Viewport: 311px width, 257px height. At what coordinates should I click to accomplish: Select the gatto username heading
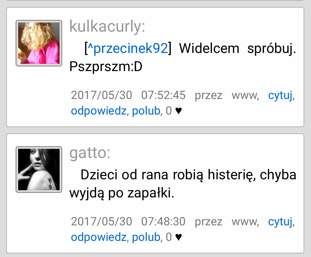coord(90,153)
